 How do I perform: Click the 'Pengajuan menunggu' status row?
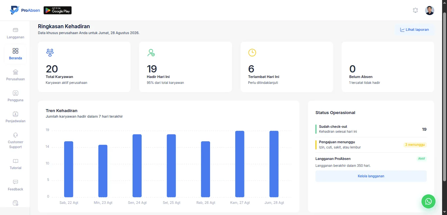coord(371,145)
